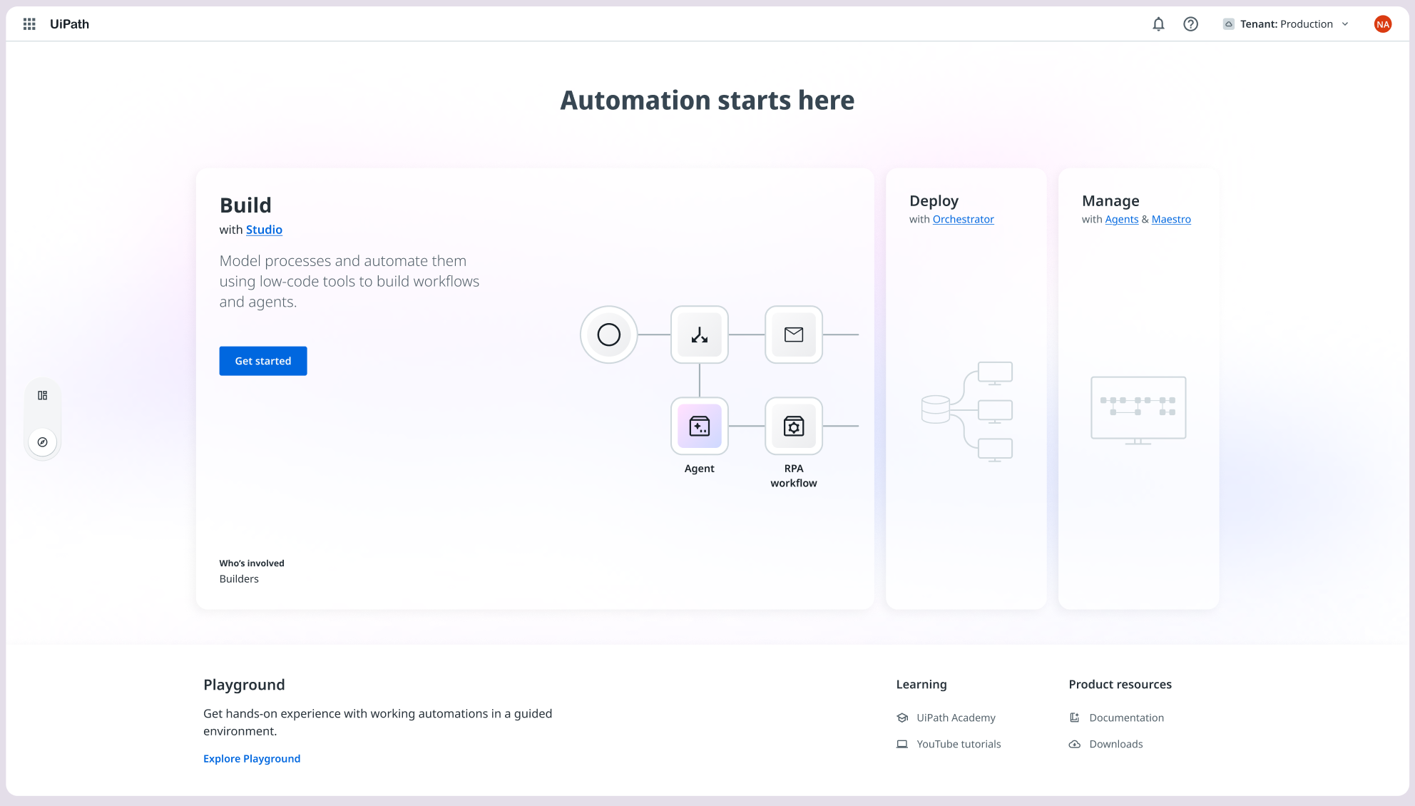Screen dimensions: 1415x806
Task: Open the help question mark icon
Action: coord(1190,24)
